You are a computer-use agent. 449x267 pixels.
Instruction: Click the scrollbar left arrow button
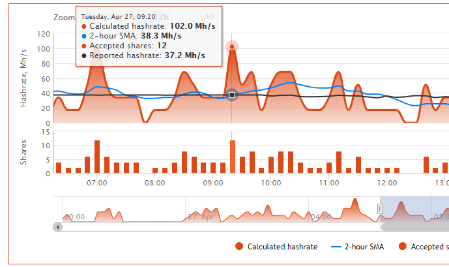click(x=58, y=227)
